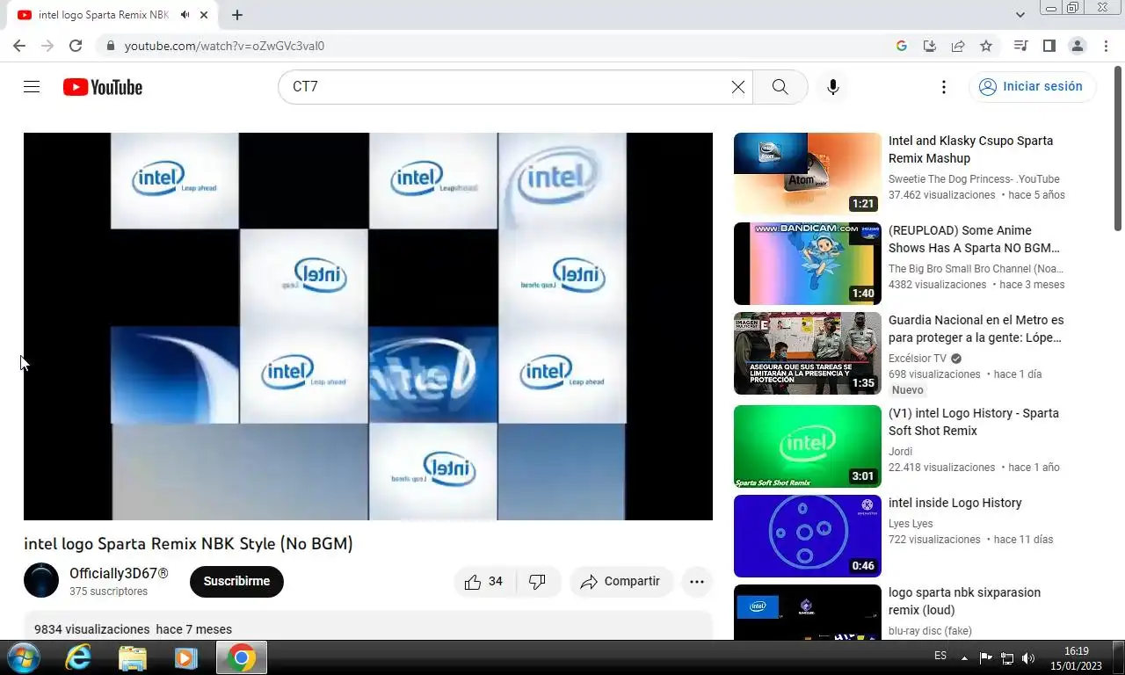Subscribe with Suscribirme button
1125x675 pixels.
(x=236, y=581)
